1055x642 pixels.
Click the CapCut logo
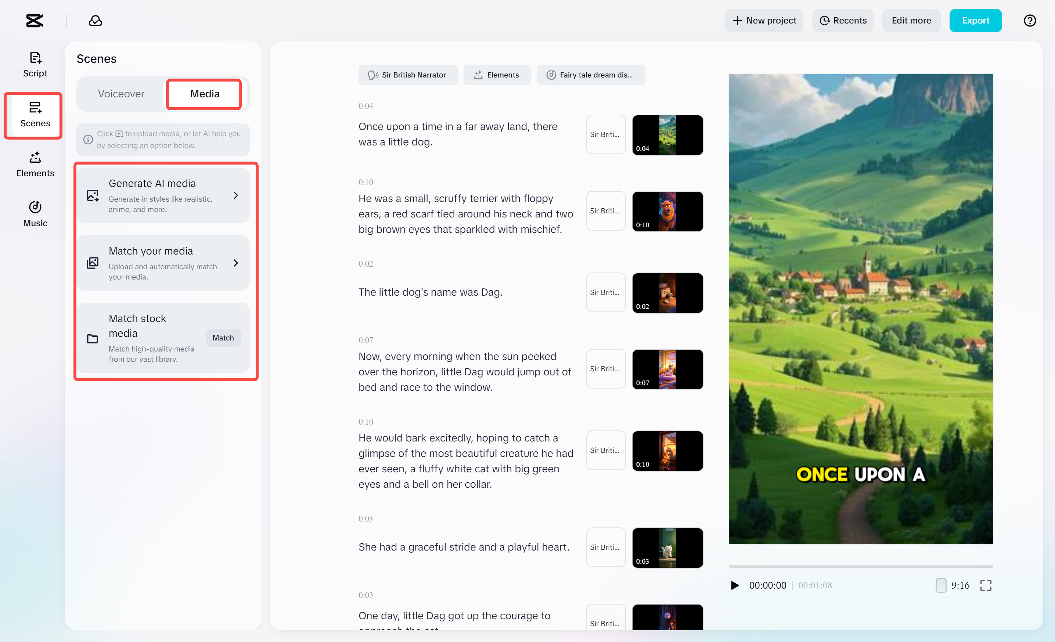pos(34,20)
